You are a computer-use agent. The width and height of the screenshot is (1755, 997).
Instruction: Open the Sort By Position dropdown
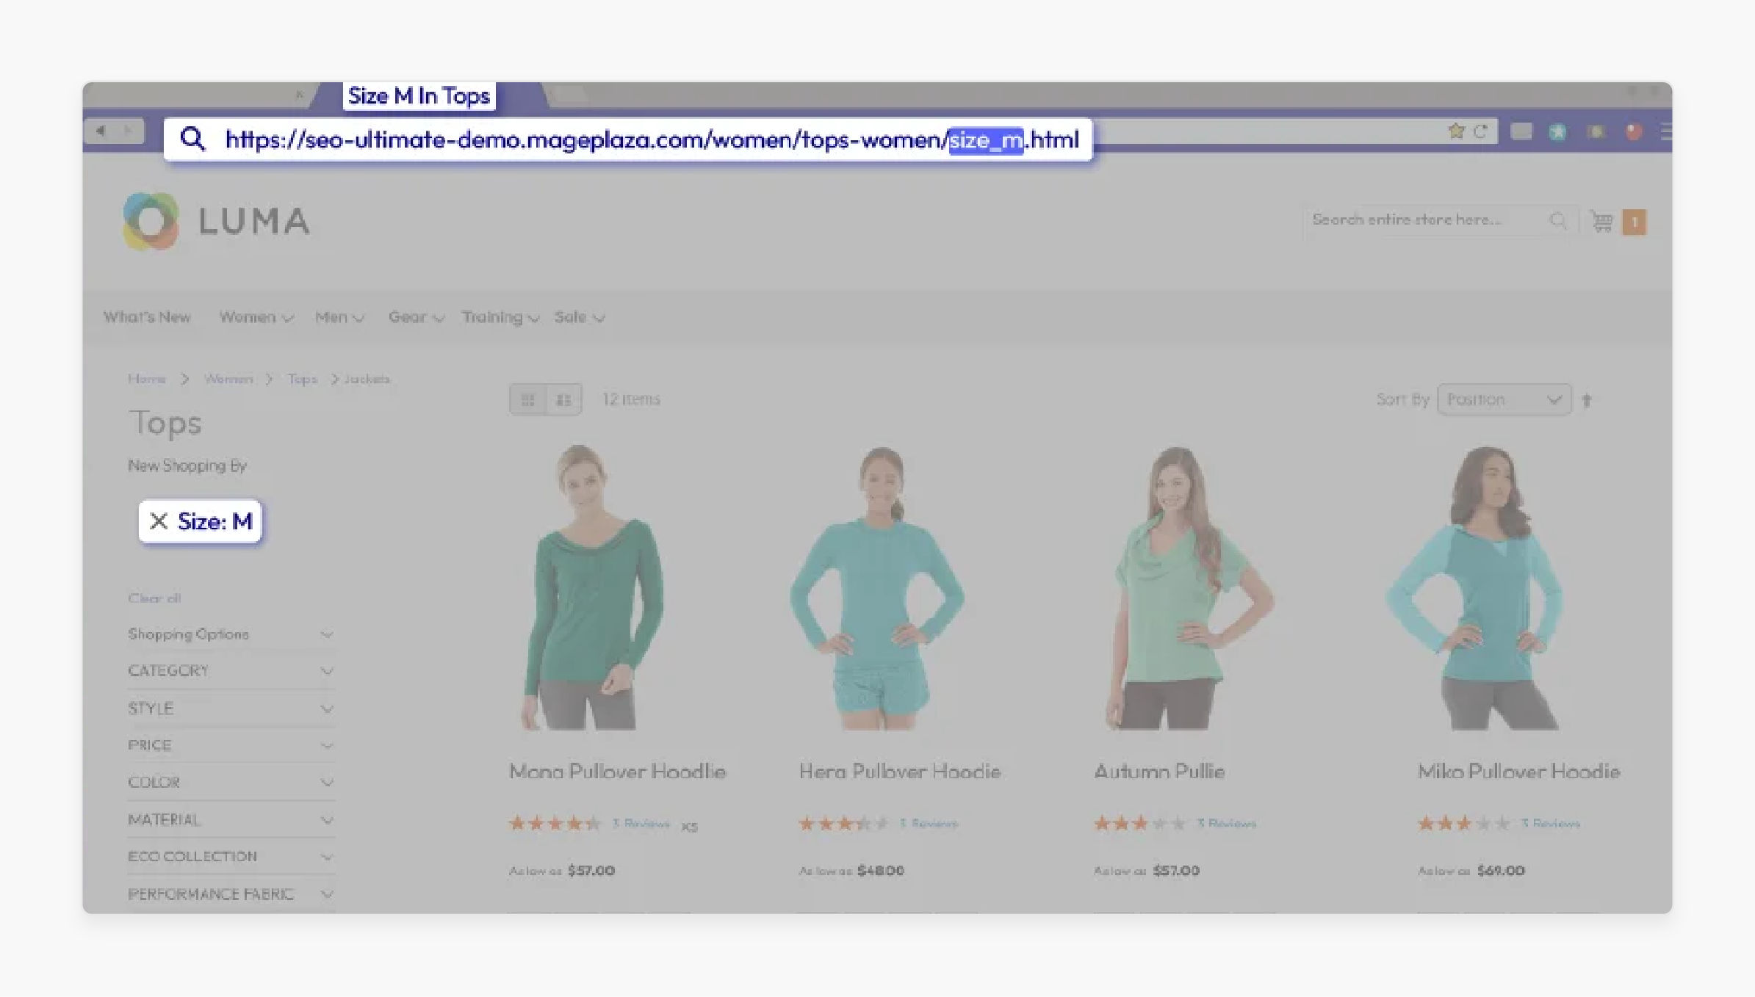point(1503,399)
